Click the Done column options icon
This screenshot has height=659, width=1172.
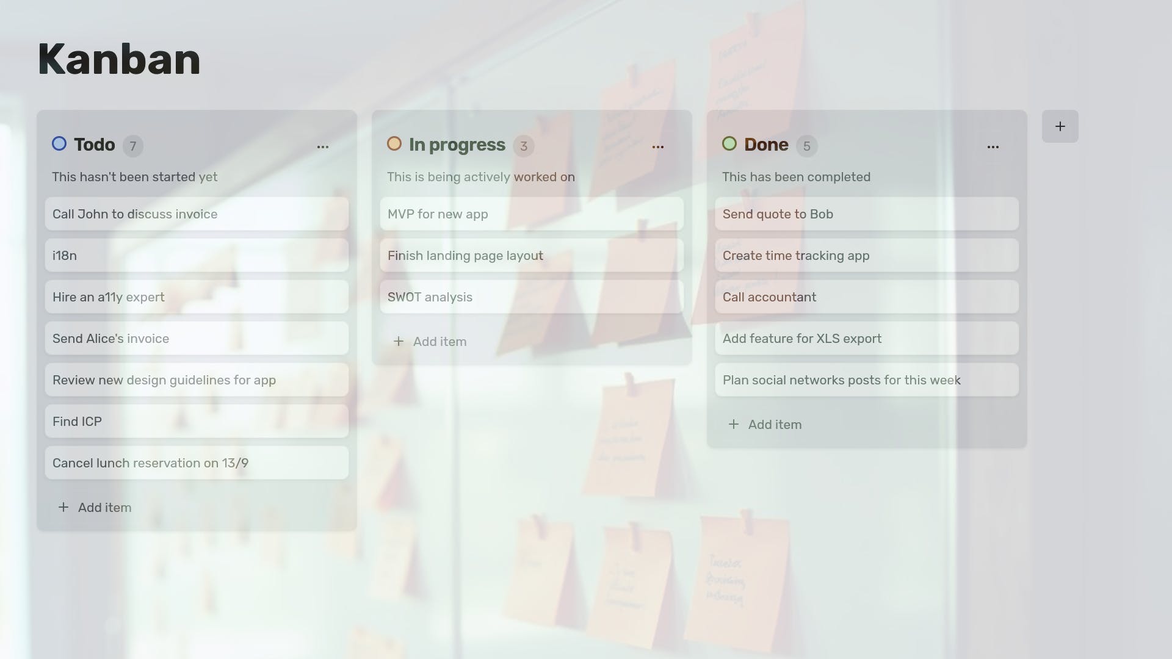[993, 146]
